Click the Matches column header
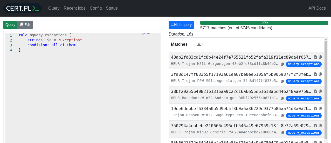This screenshot has width=331, height=143. pos(179,44)
